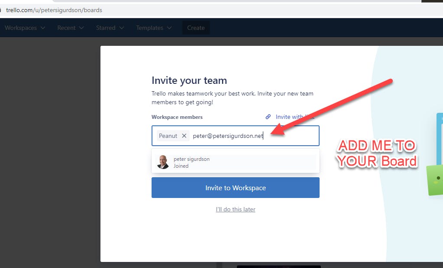
Task: Expand the Workspaces chevron arrow
Action: (x=43, y=28)
